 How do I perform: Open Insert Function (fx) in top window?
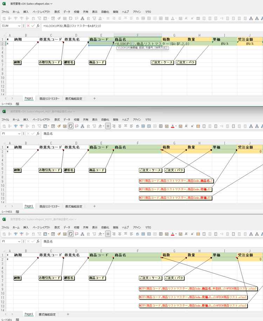38,26
